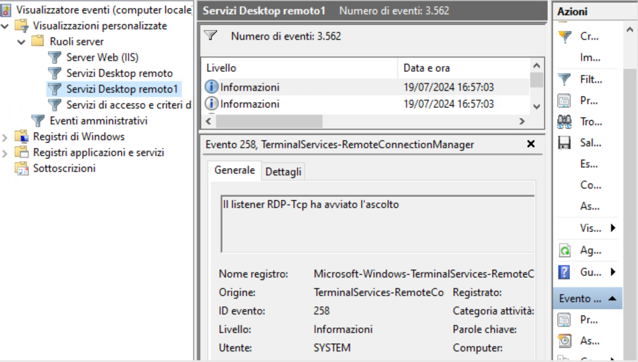Click the Servizi di accesso filter icon
The height and width of the screenshot is (362, 638).
tap(55, 105)
